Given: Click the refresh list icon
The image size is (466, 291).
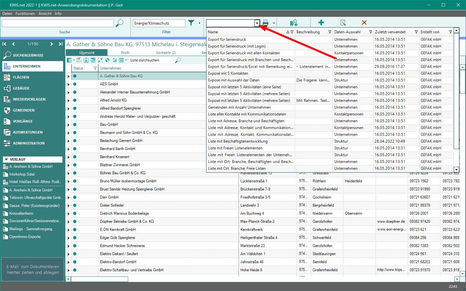Looking at the screenshot, I should pos(107,60).
